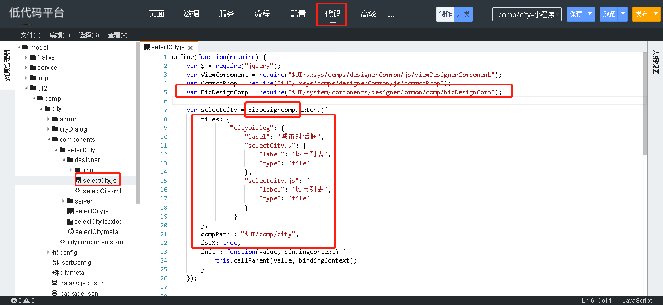
Task: Open dropdown arrow next to 发布
Action: pyautogui.click(x=656, y=14)
